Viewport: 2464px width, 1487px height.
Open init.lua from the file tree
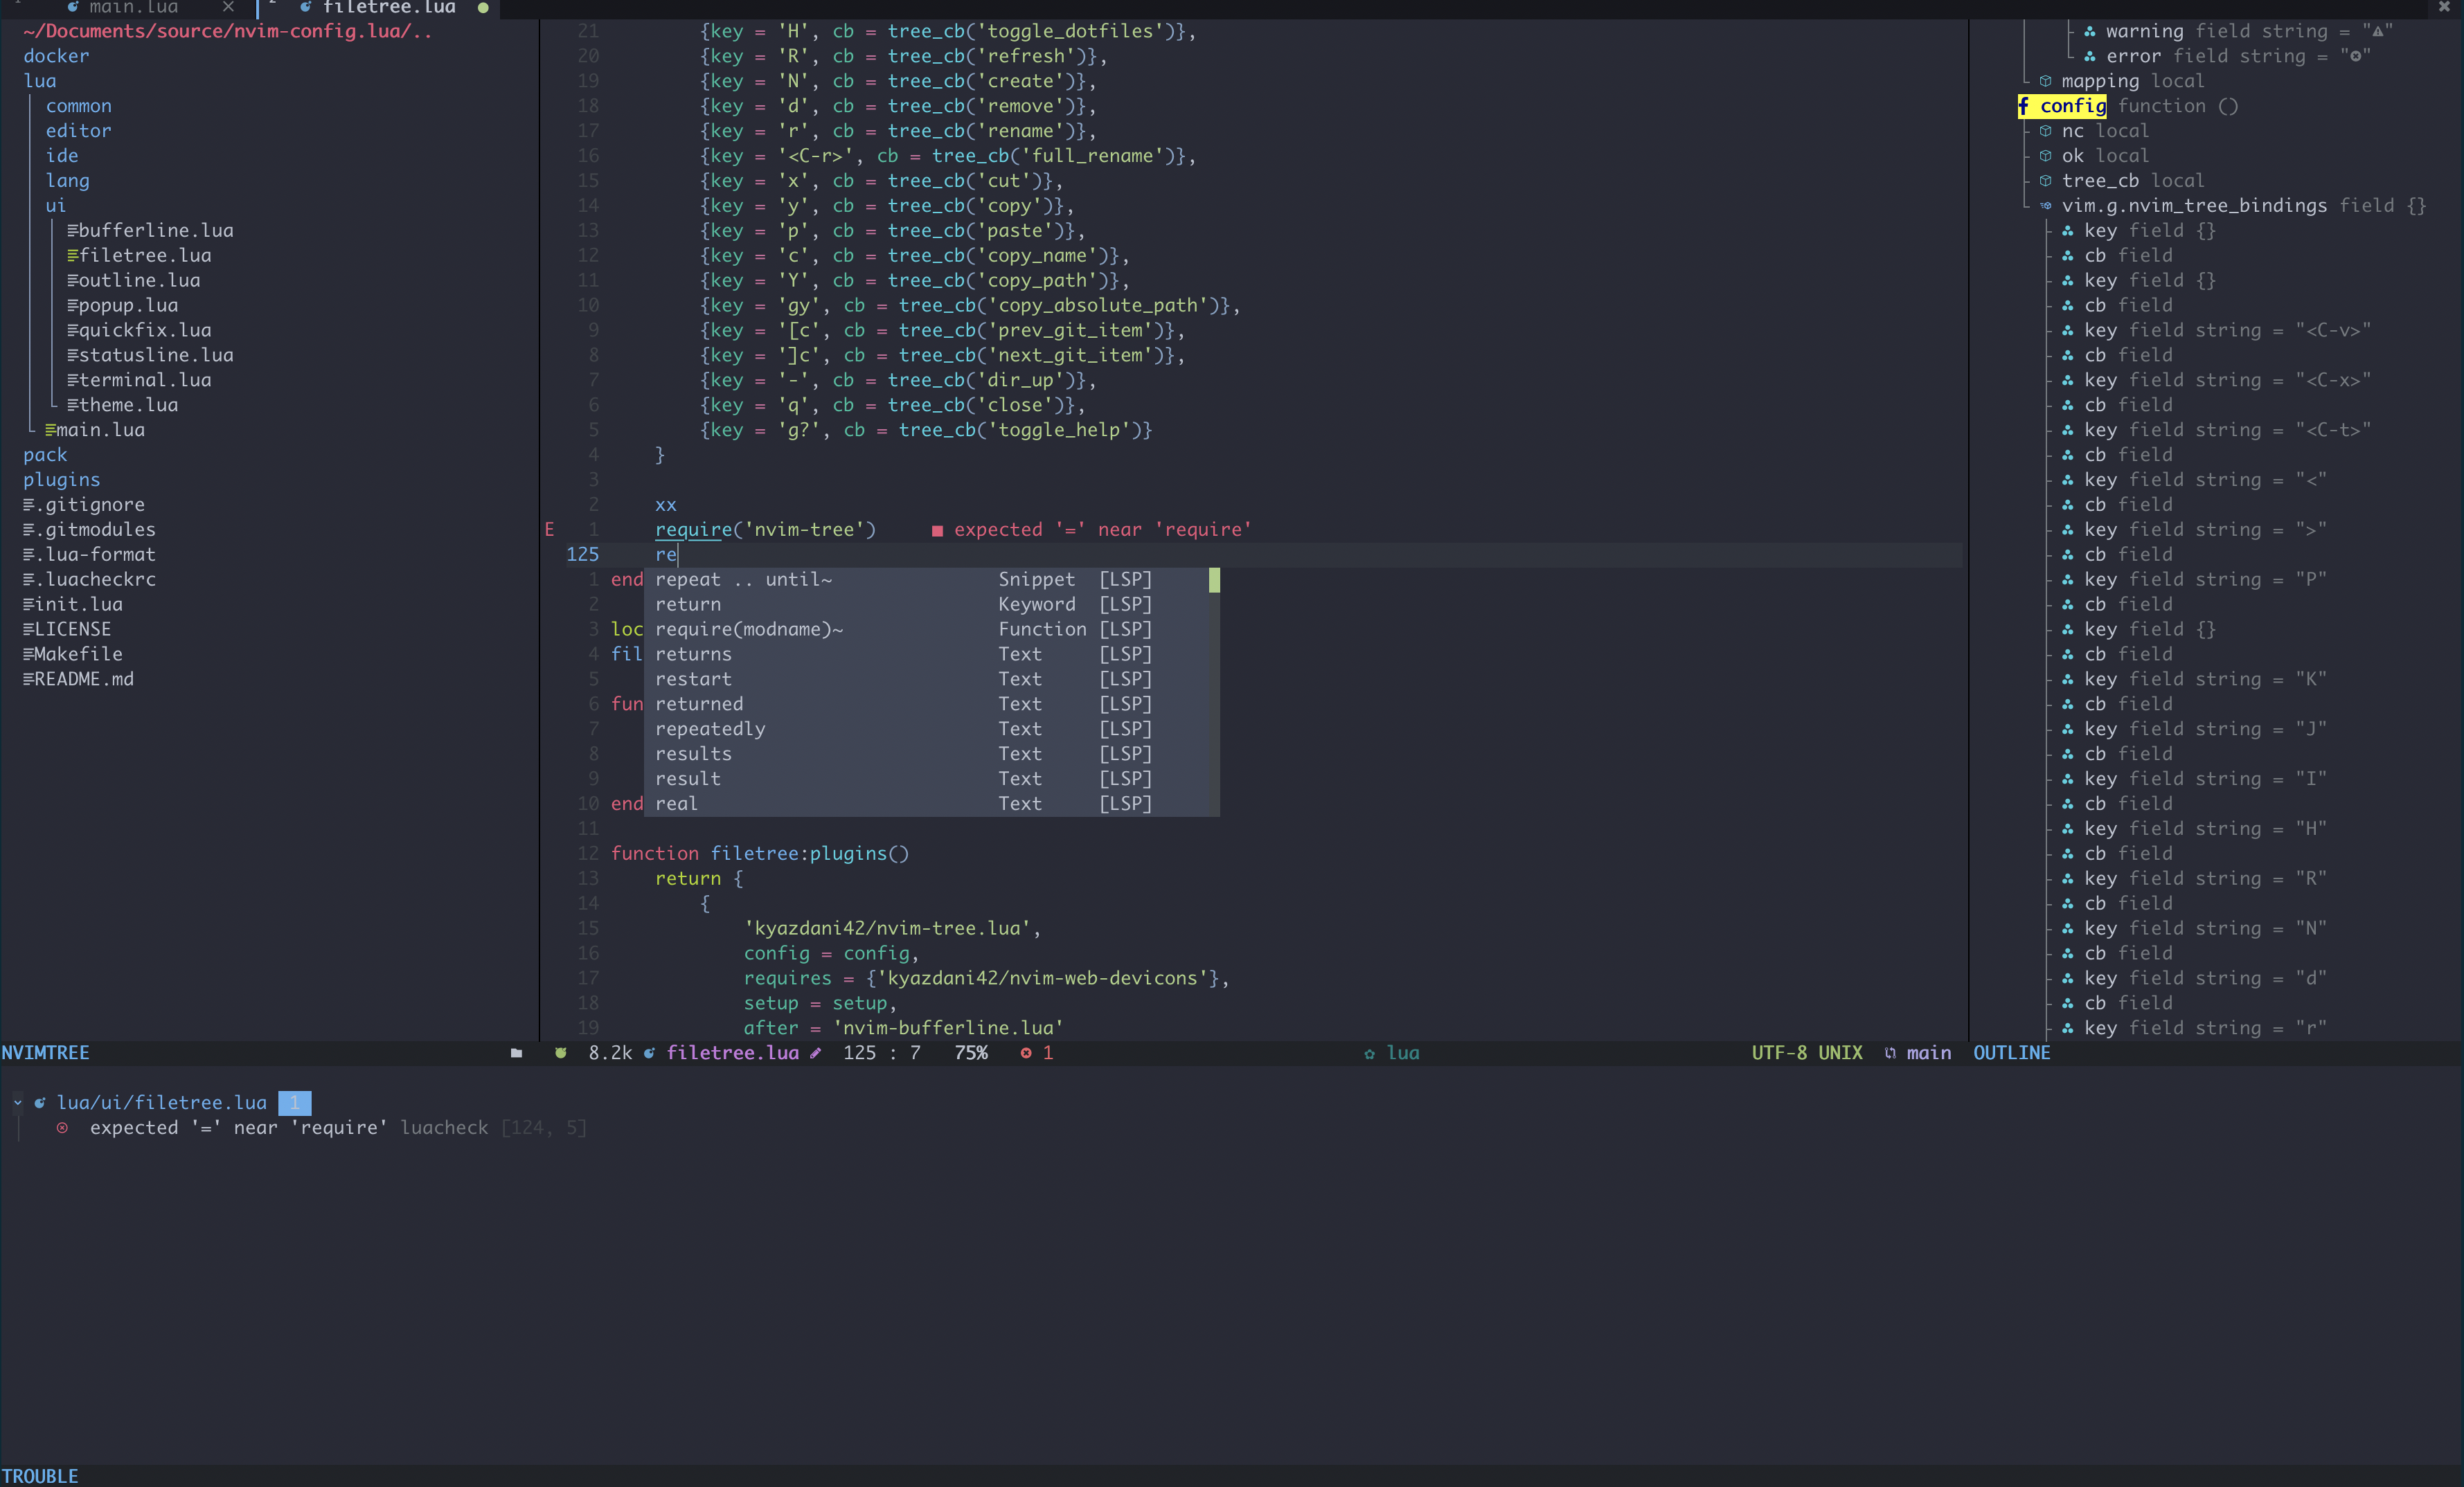(79, 604)
